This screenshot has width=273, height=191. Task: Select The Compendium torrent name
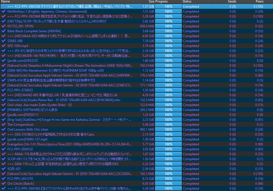[x=20, y=125]
